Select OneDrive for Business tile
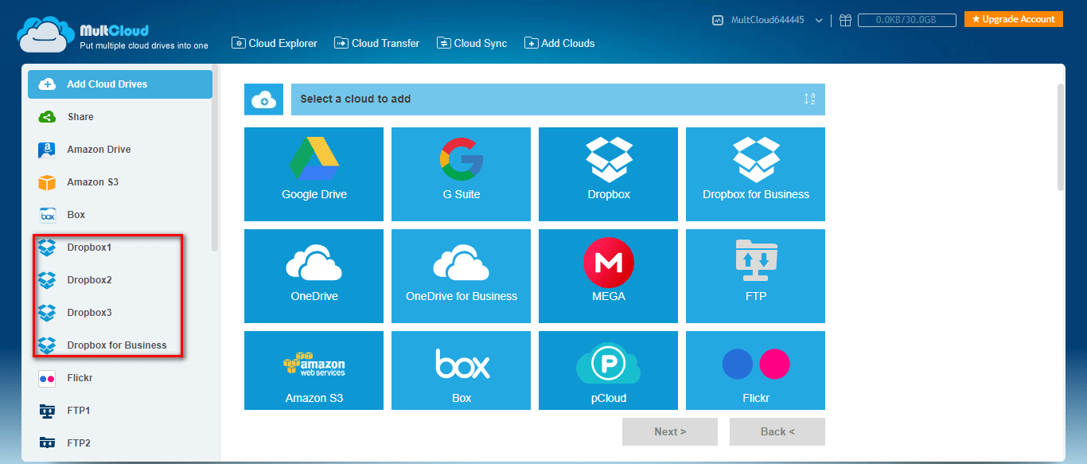The height and width of the screenshot is (464, 1087). pyautogui.click(x=461, y=275)
